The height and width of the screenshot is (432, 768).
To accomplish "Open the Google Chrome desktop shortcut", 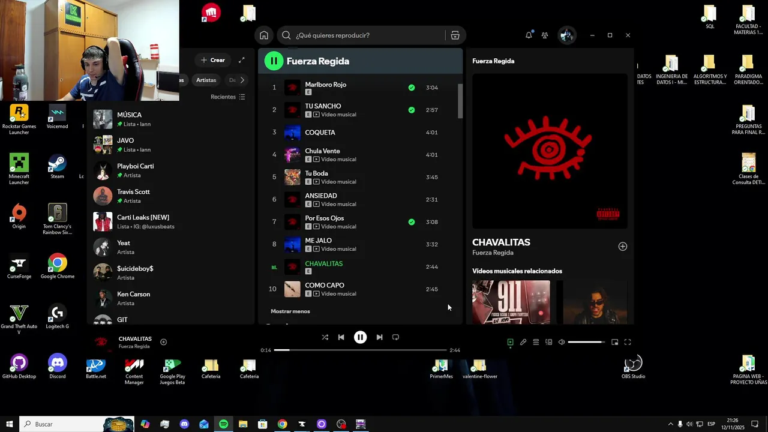I will 58,267.
